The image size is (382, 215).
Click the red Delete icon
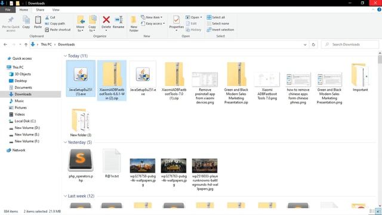pos(106,20)
